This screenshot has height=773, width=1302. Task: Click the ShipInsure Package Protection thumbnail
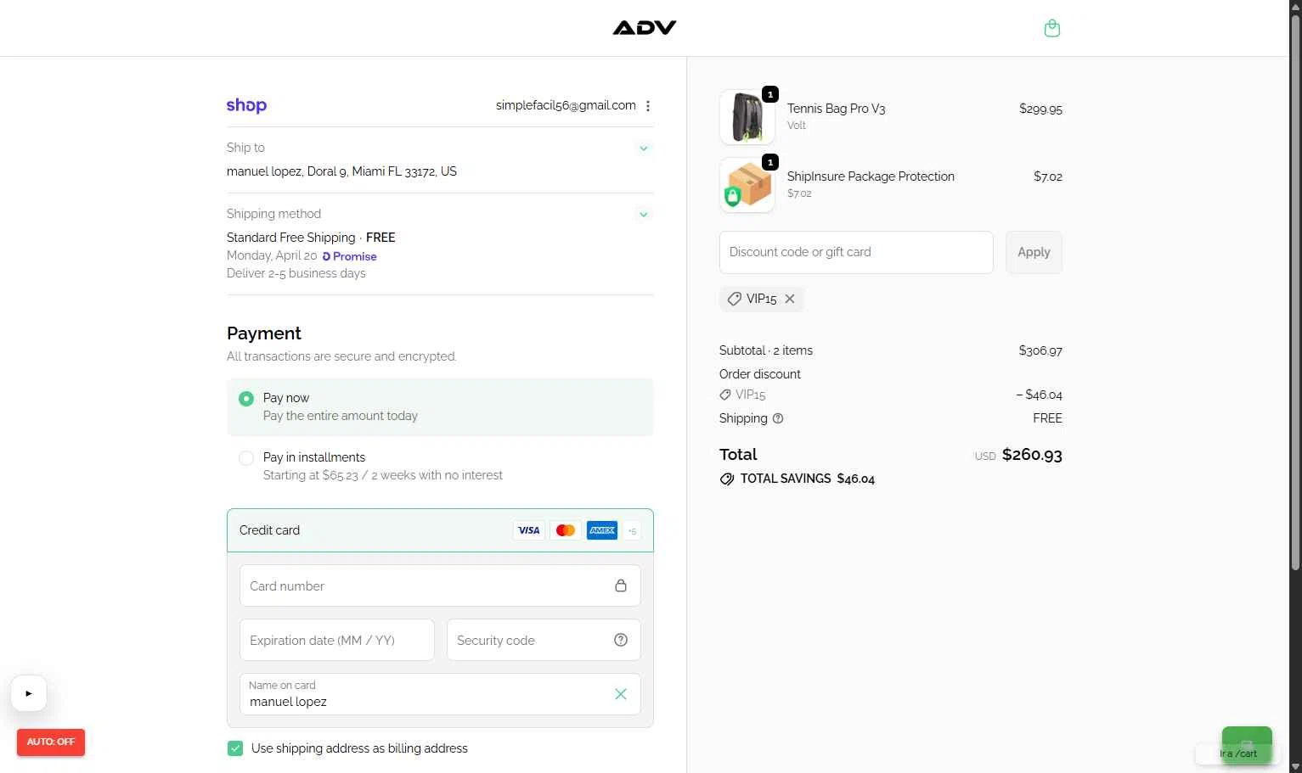[747, 185]
